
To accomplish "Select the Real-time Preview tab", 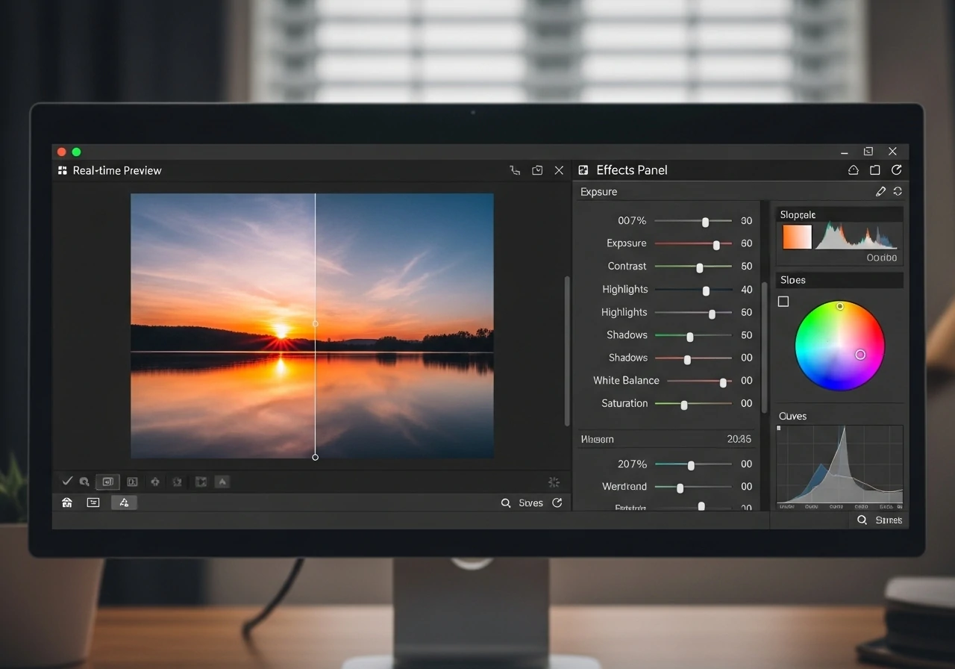I will click(x=116, y=170).
